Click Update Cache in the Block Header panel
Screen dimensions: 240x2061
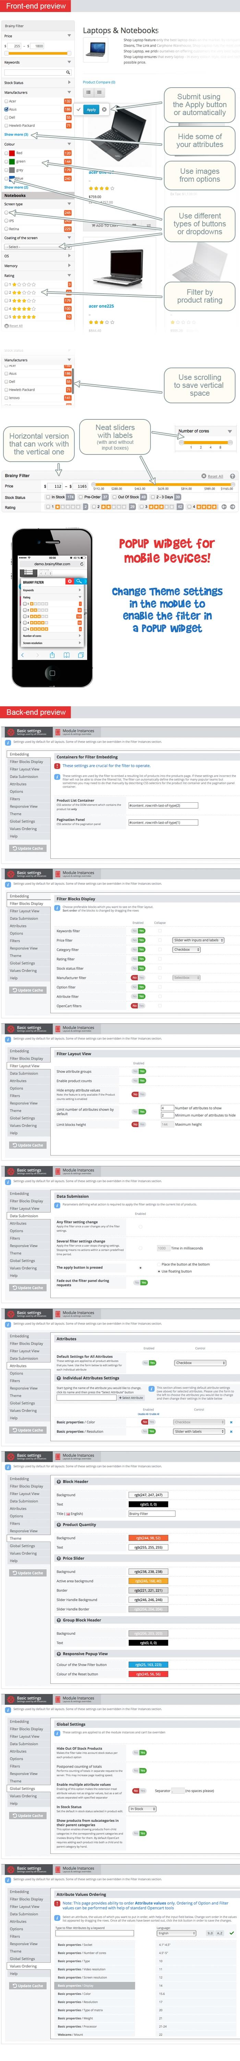tap(28, 1572)
